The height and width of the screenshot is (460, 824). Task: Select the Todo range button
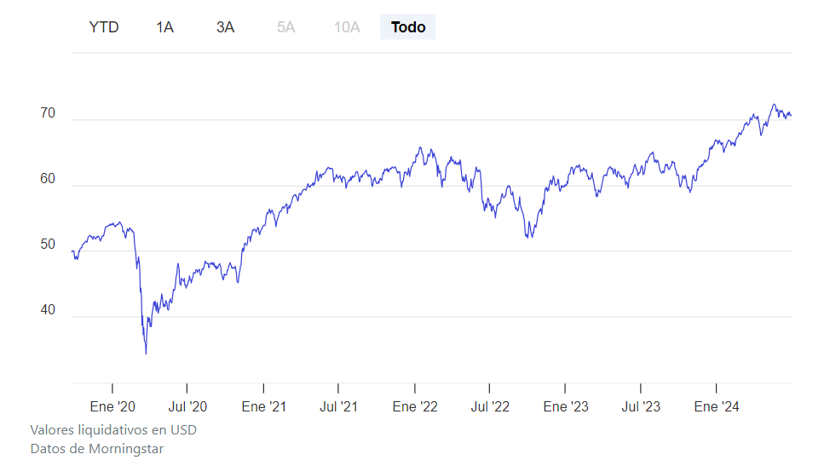tap(408, 27)
